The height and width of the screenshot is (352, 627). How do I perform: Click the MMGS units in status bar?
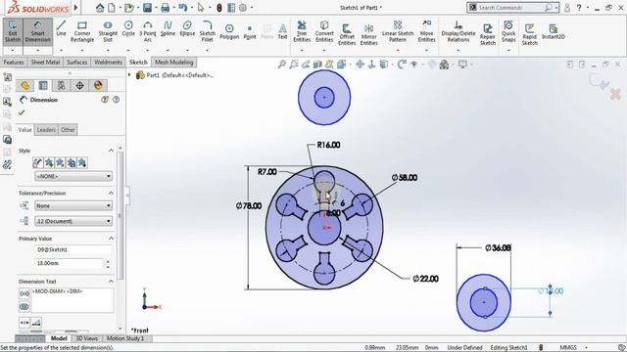pos(568,348)
